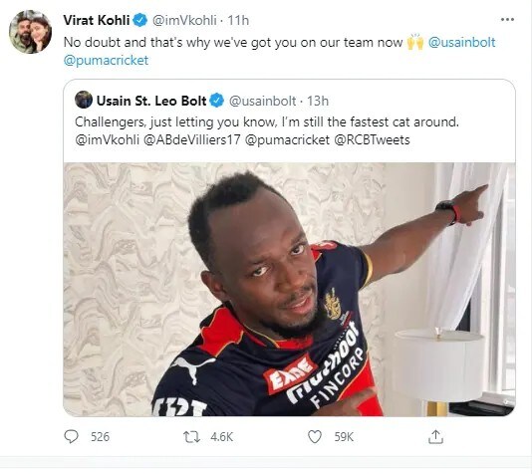This screenshot has width=532, height=474.
Task: Open the reply comment icon
Action: [x=72, y=437]
